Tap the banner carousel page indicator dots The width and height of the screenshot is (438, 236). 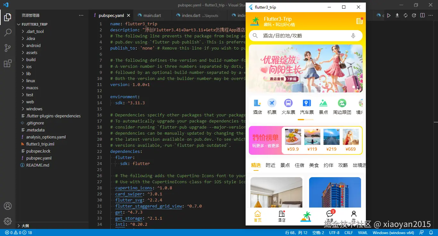(x=356, y=87)
